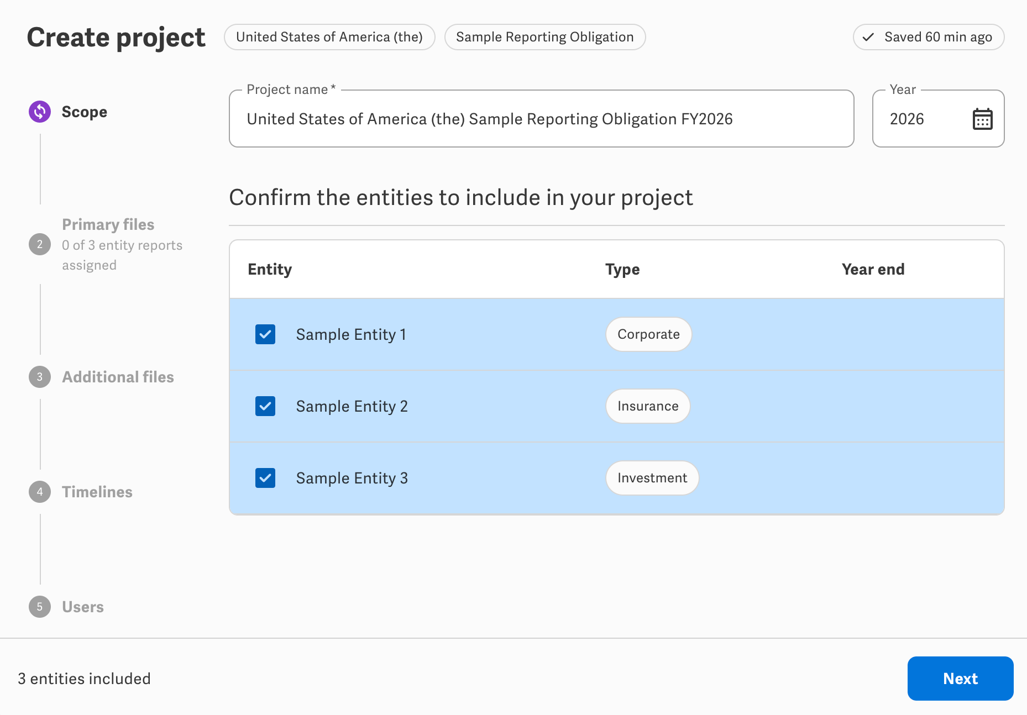
Task: Open the Year calendar picker icon
Action: coord(982,119)
